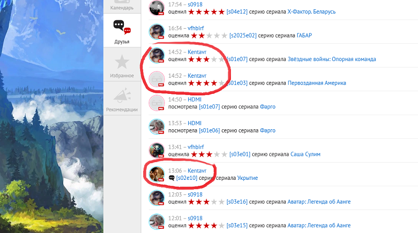The image size is (418, 233).
Task: Open HDMI user link at 13:53
Action: click(x=194, y=123)
